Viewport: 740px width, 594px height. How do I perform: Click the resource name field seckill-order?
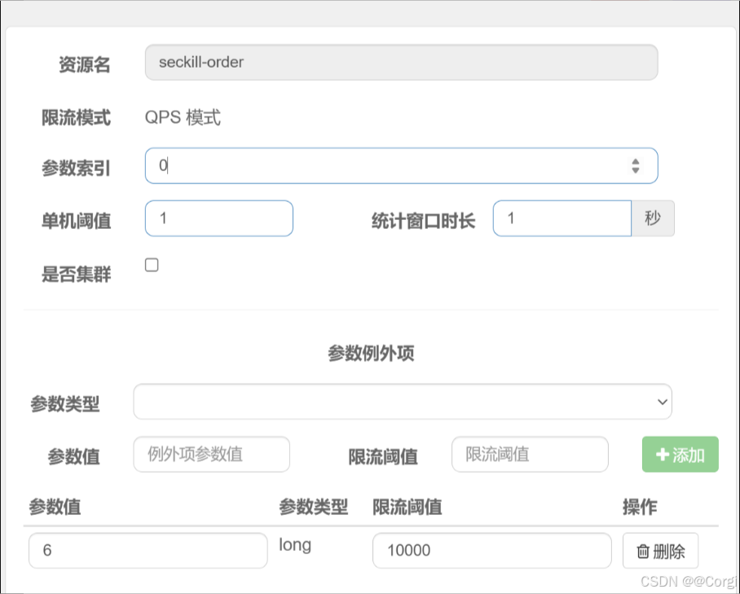coord(401,62)
